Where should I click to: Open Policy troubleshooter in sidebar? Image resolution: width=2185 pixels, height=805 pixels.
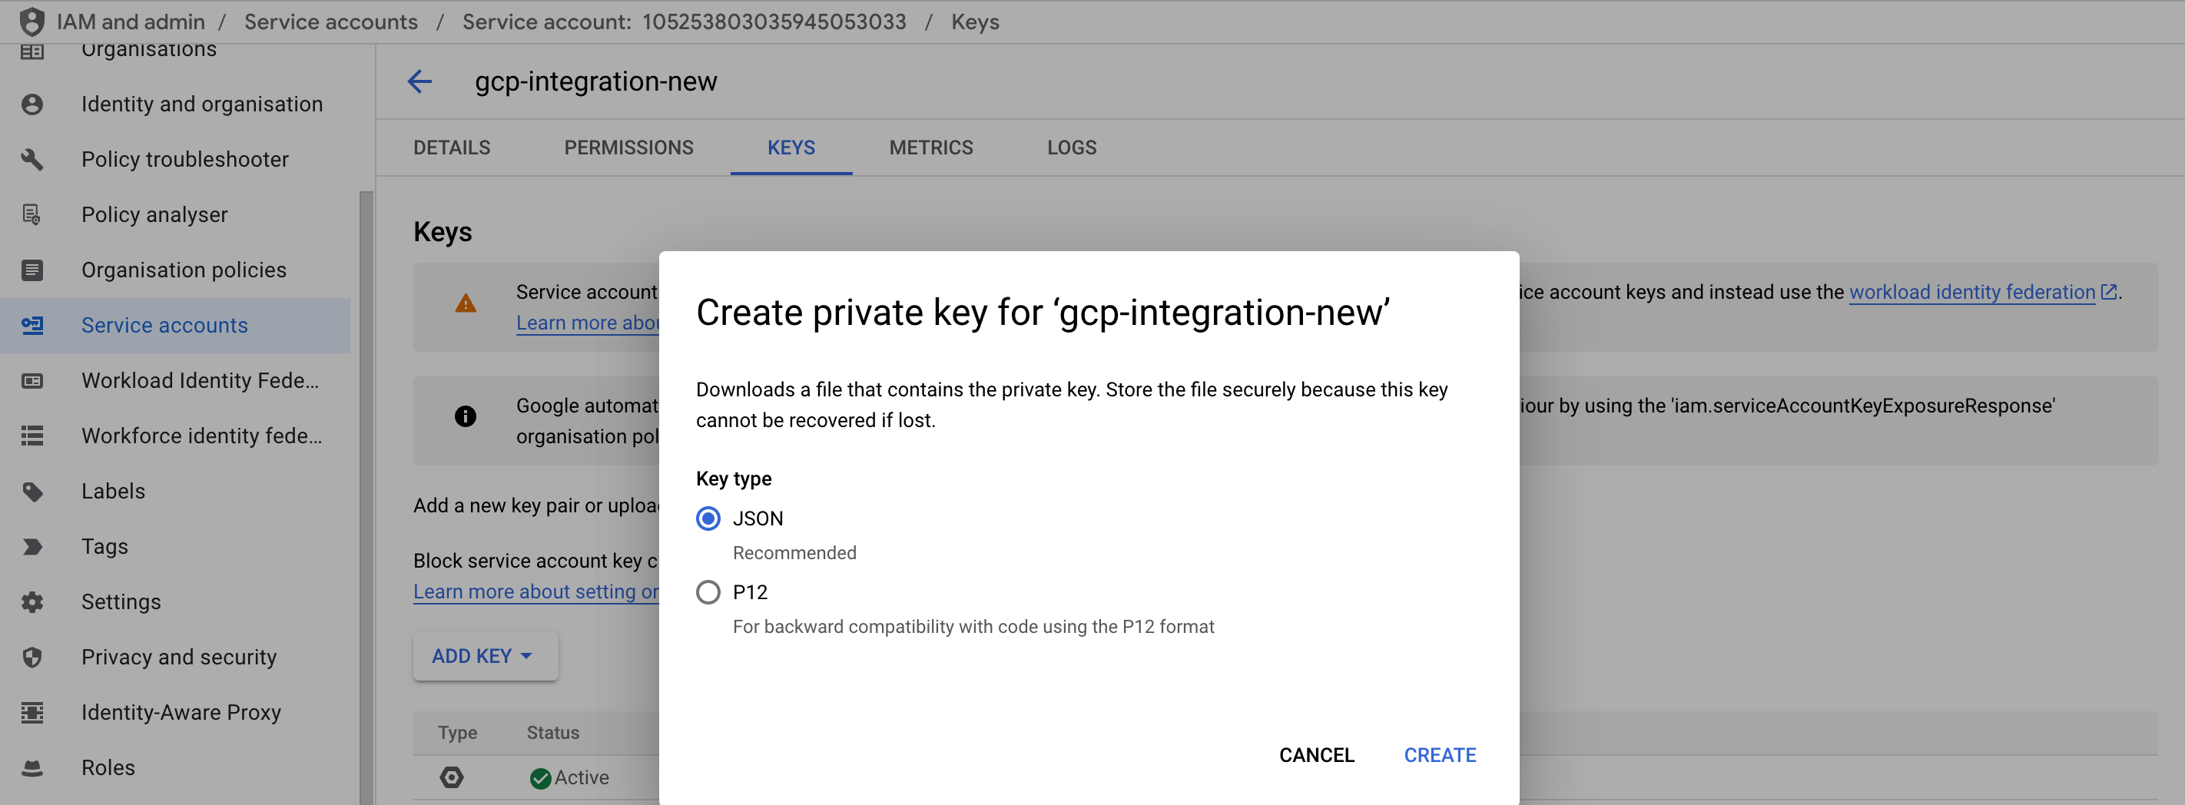(x=174, y=160)
